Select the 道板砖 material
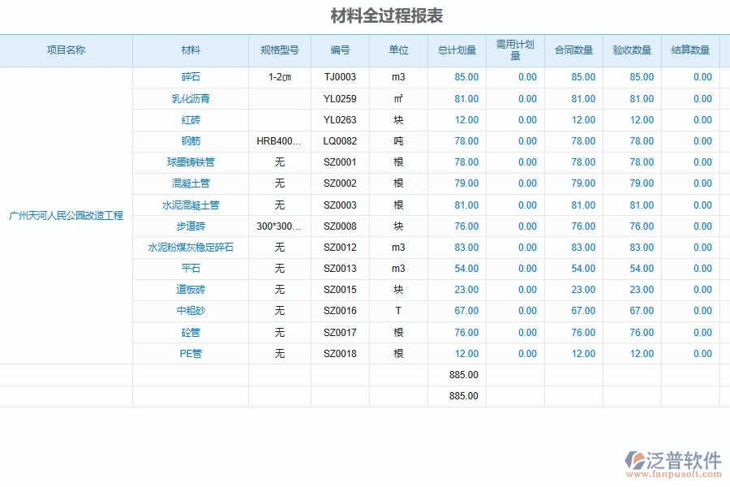 tap(190, 289)
